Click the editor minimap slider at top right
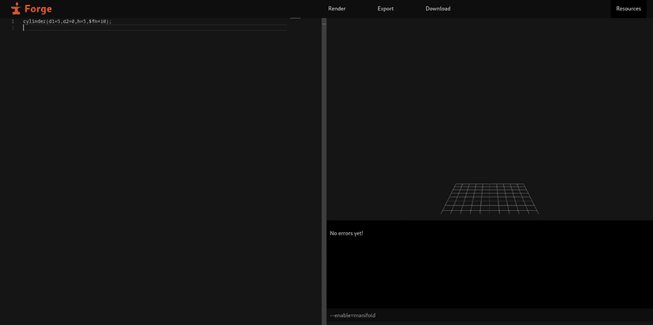 tap(295, 18)
